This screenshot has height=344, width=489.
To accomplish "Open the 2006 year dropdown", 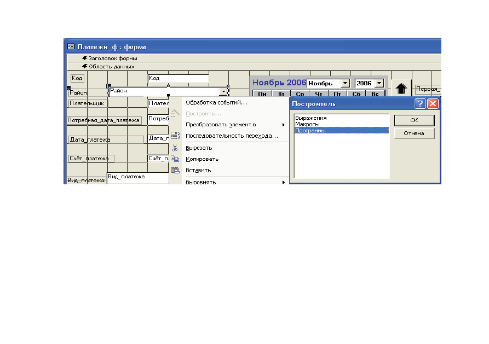I will 379,83.
